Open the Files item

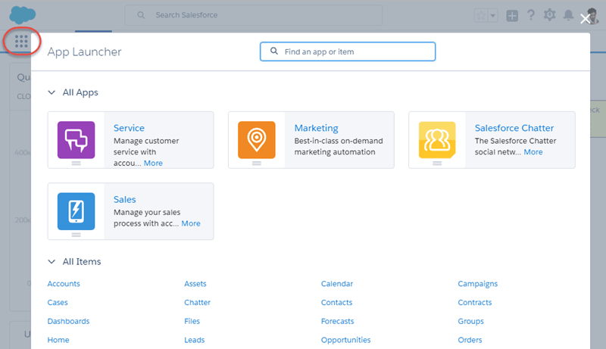(x=192, y=321)
